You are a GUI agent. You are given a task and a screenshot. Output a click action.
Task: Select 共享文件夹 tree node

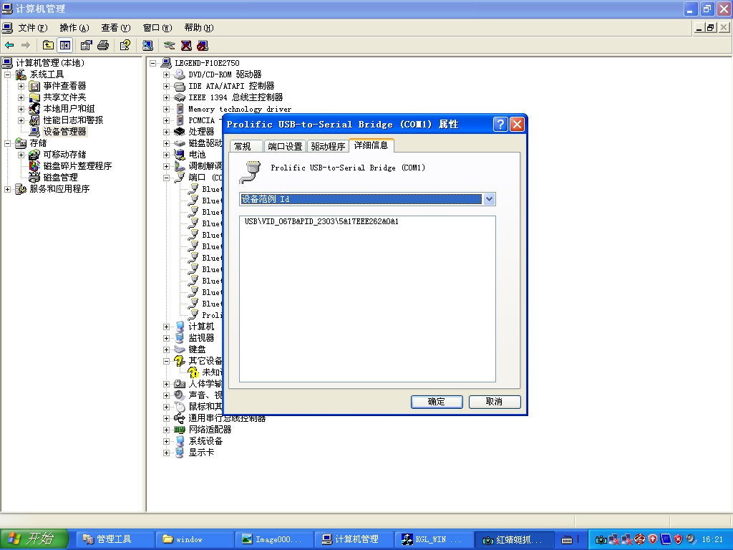(x=64, y=97)
